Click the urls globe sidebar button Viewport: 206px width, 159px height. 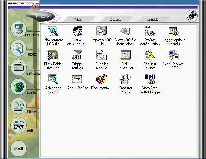tap(19, 86)
